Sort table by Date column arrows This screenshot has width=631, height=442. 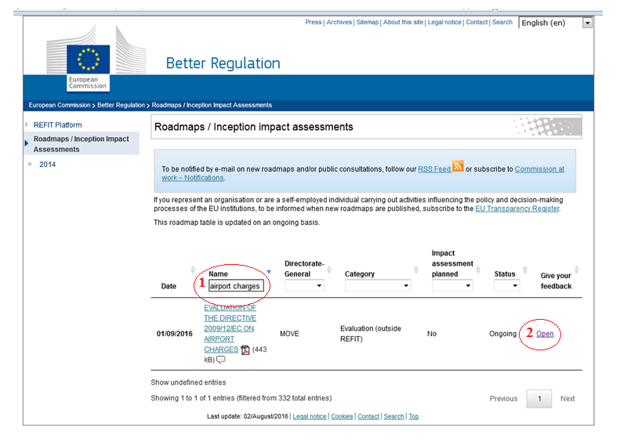193,270
